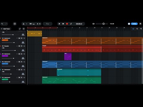
Task: Solo the 04 Sampler track
Action: point(21,46)
